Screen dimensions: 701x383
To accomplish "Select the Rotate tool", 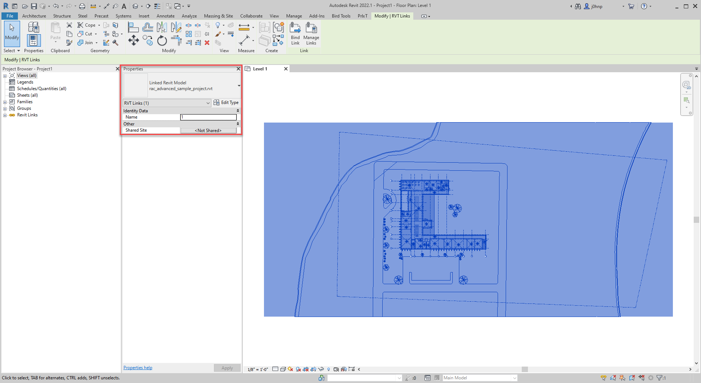I will coord(162,41).
